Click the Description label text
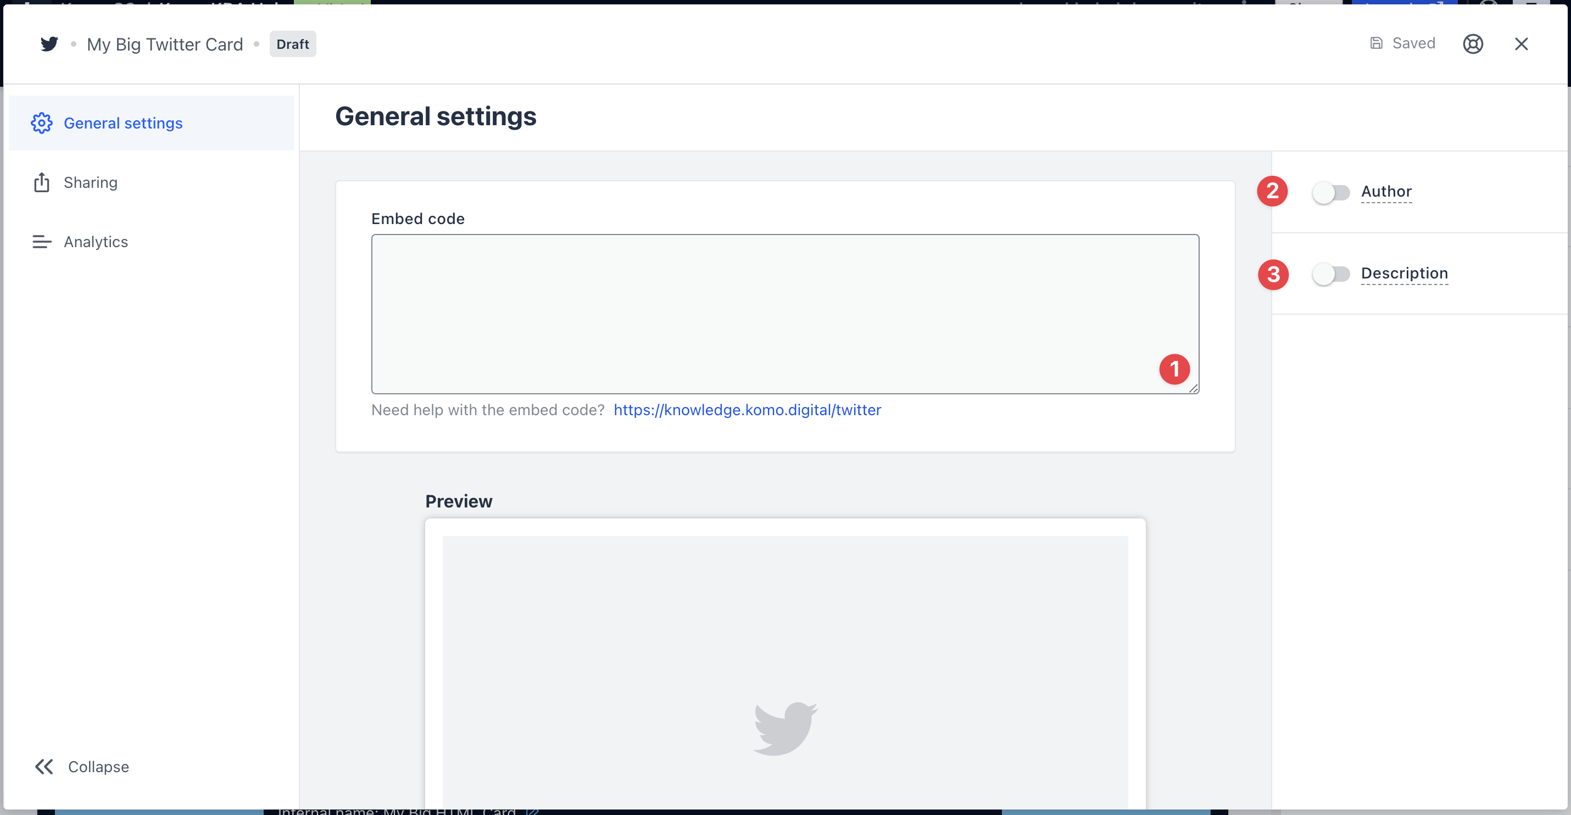Image resolution: width=1571 pixels, height=815 pixels. (1404, 273)
